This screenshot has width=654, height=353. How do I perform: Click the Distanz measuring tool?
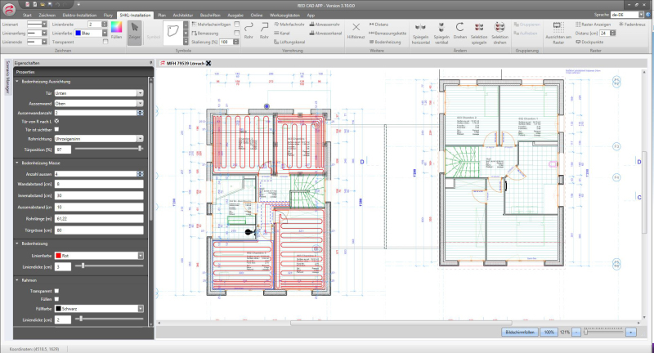(379, 25)
